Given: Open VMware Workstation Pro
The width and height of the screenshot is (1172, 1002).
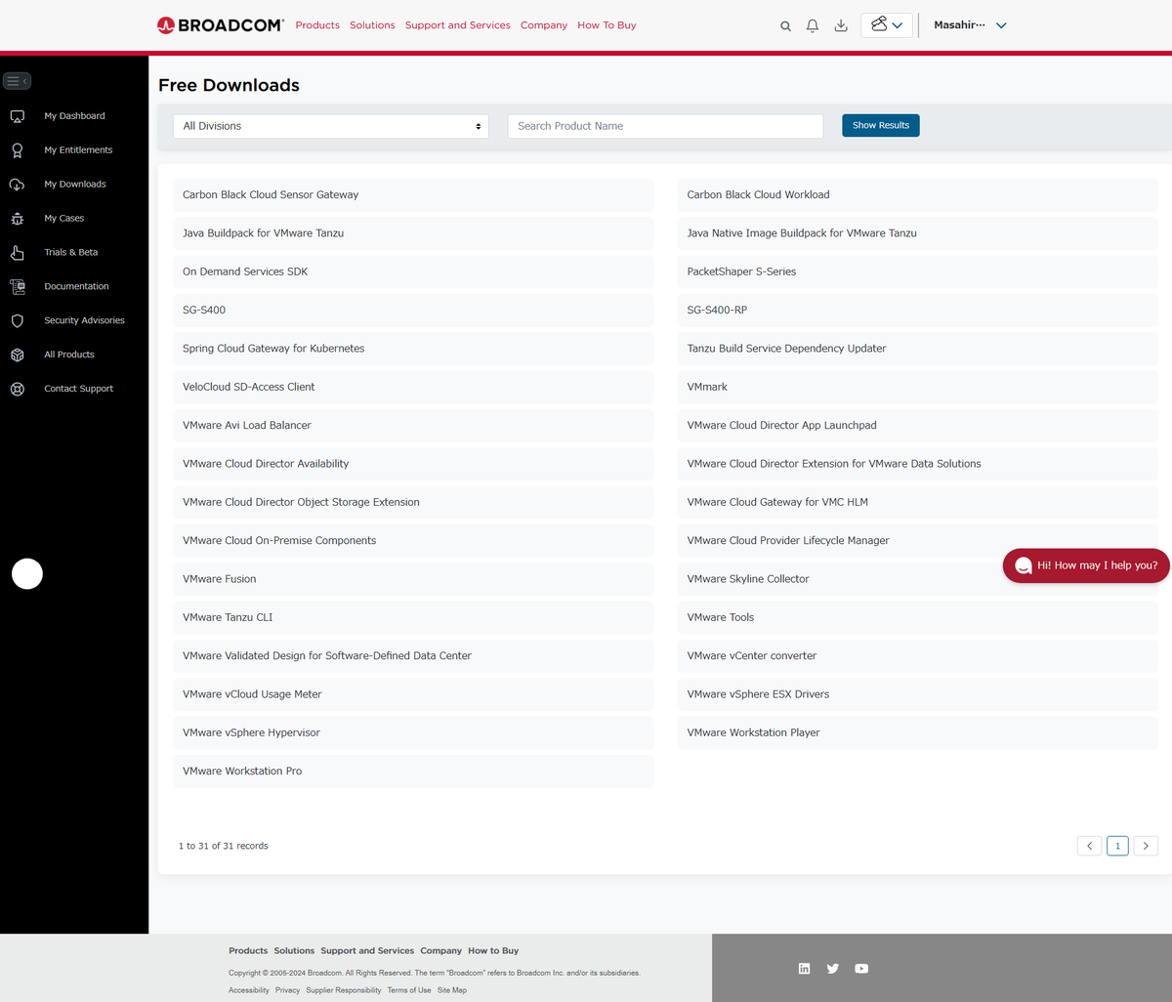Looking at the screenshot, I should click(x=413, y=772).
